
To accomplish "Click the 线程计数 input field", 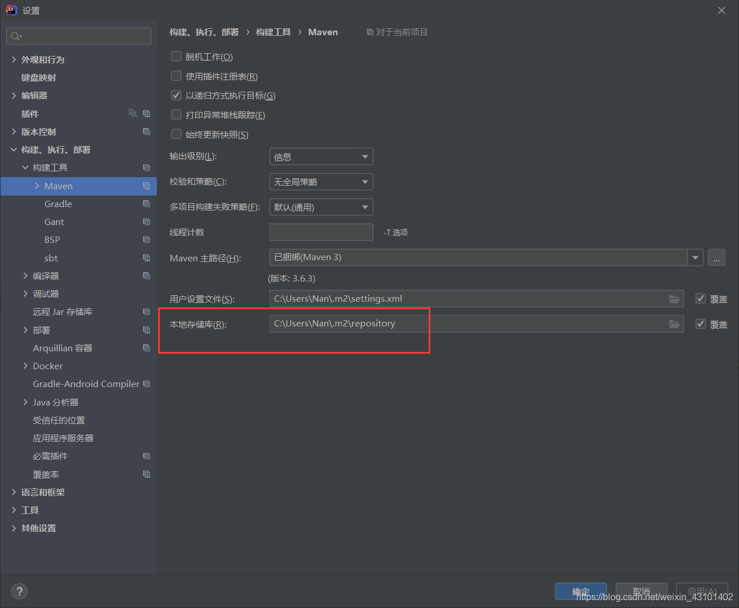I will pyautogui.click(x=321, y=232).
